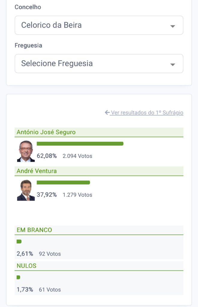This screenshot has width=198, height=307.
Task: Click the Freguesia field label
Action: (28, 46)
